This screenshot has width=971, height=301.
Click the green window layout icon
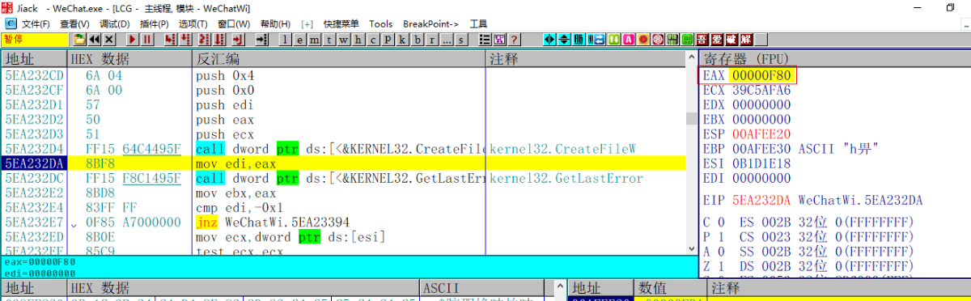pos(687,39)
